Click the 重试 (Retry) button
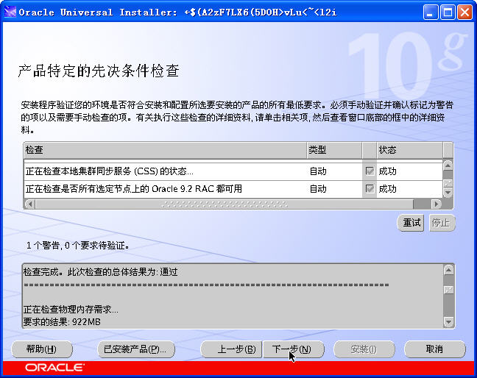477x378 pixels. tap(411, 223)
